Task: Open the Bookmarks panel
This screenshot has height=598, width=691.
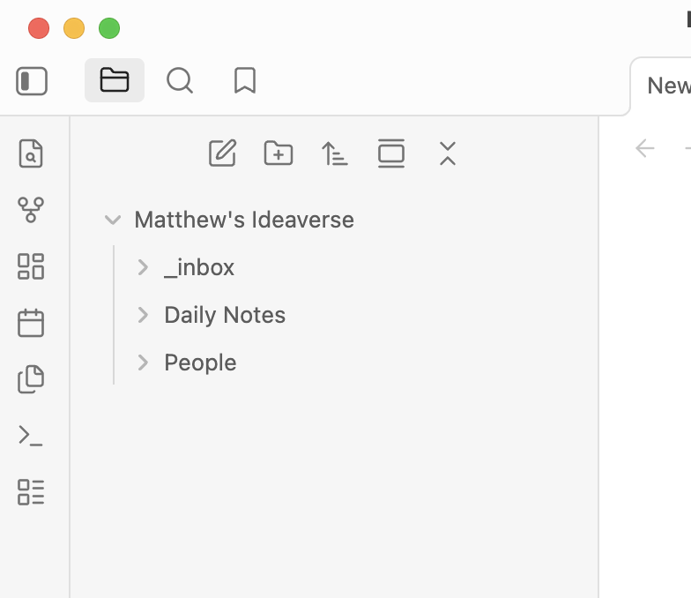Action: coord(245,81)
